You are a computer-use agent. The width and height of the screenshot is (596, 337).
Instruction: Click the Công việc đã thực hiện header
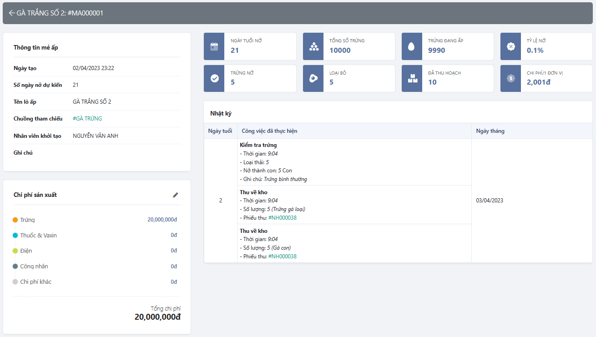coord(269,131)
